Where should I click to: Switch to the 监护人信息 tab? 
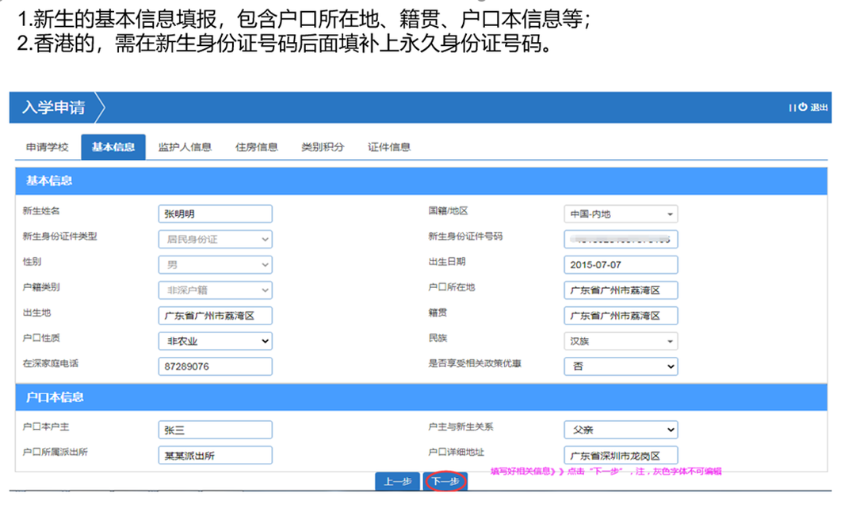pyautogui.click(x=185, y=146)
